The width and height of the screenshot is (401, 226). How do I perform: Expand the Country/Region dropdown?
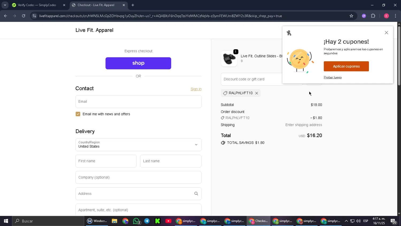[x=138, y=145]
